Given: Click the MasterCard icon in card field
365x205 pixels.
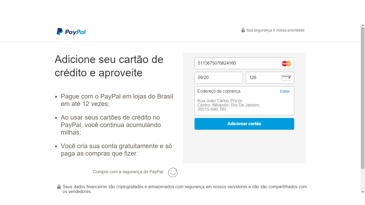Looking at the screenshot, I should pyautogui.click(x=286, y=64).
